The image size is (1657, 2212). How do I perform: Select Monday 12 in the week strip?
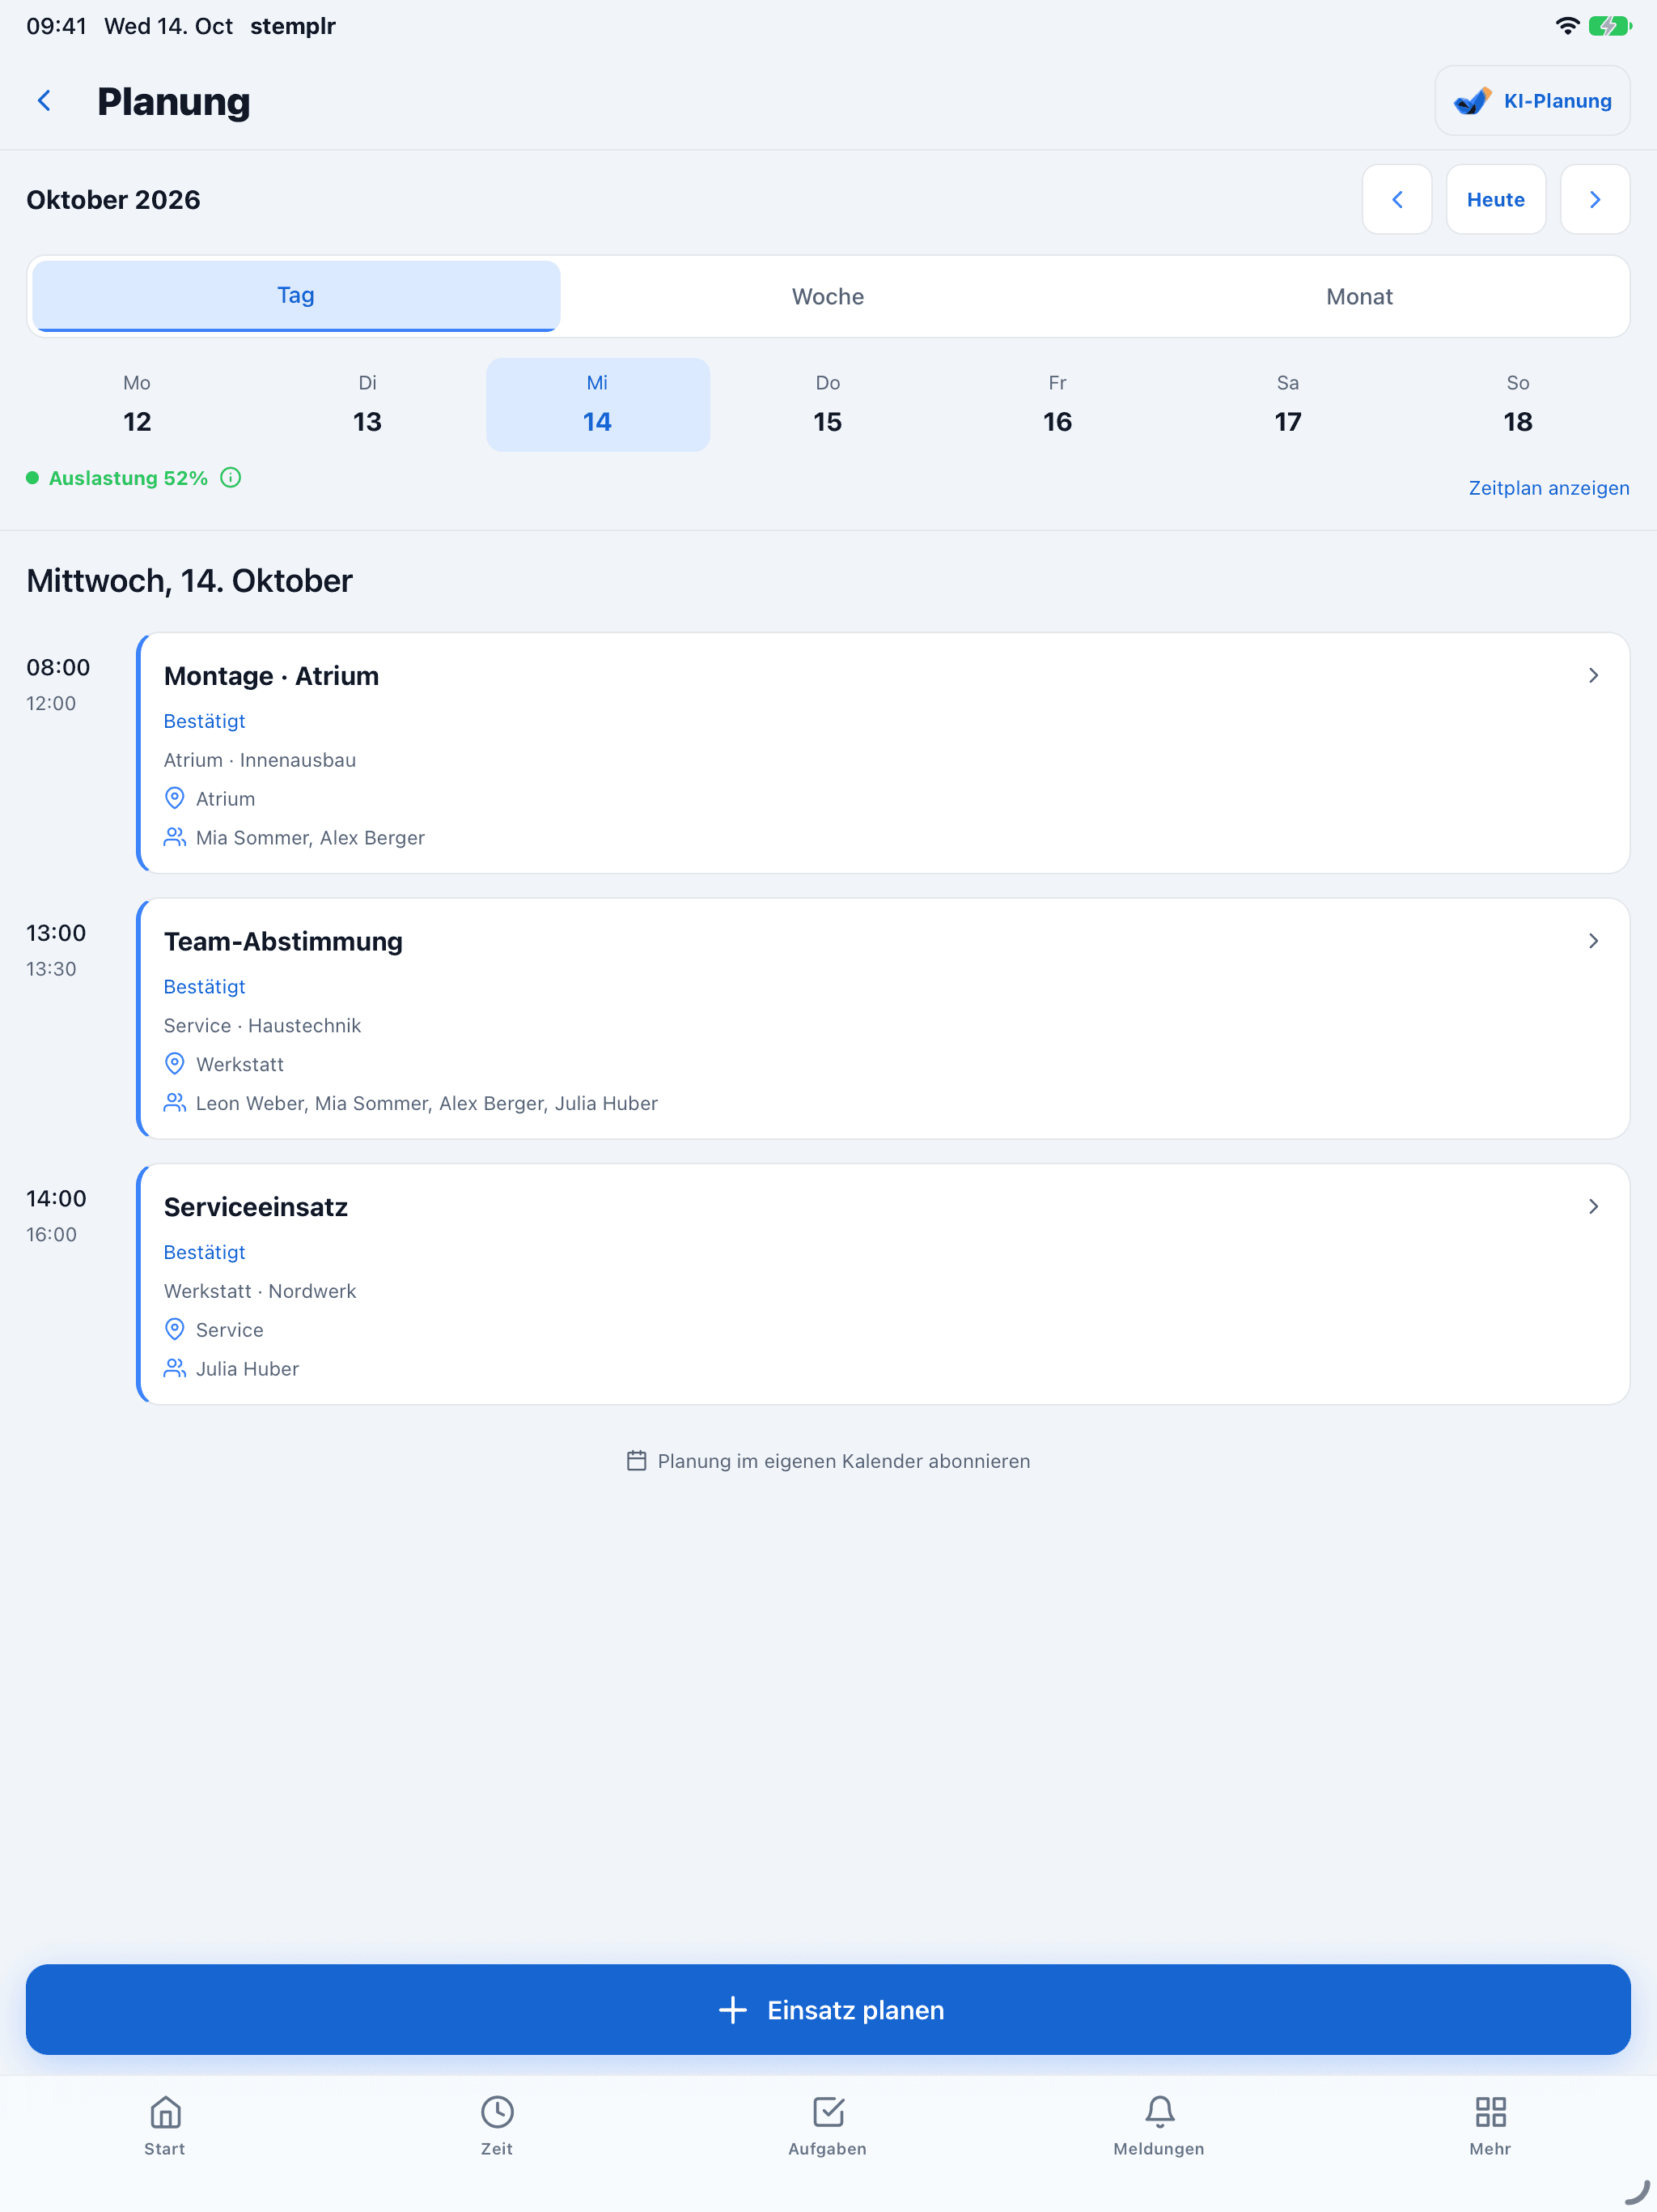pyautogui.click(x=137, y=405)
